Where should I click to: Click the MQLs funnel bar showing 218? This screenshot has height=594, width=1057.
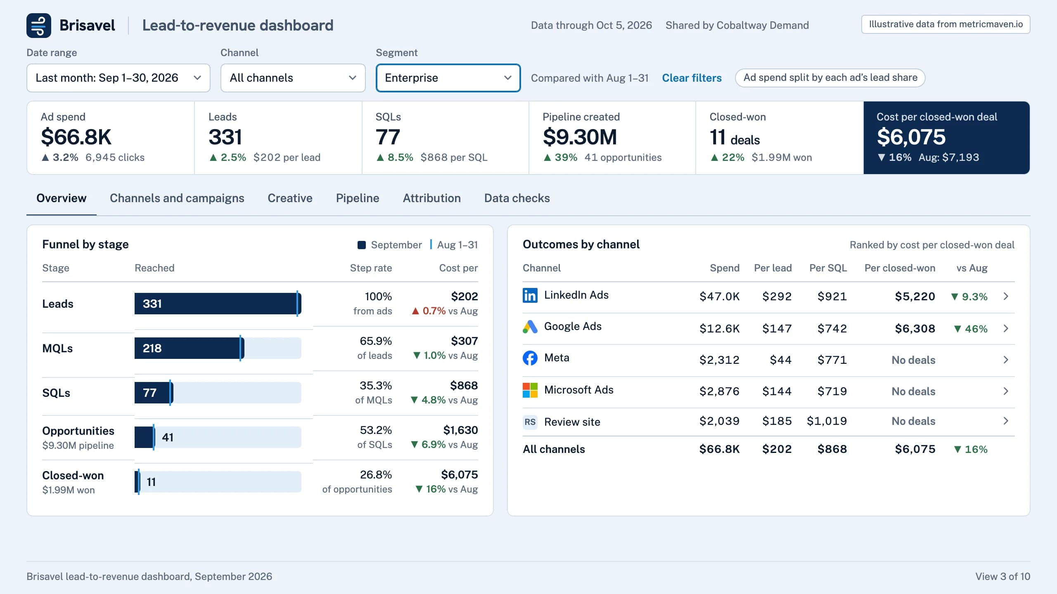pyautogui.click(x=189, y=348)
